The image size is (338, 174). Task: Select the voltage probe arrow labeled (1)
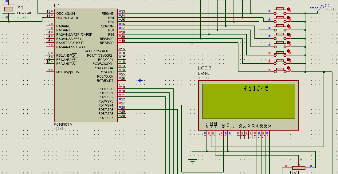click(x=321, y=9)
